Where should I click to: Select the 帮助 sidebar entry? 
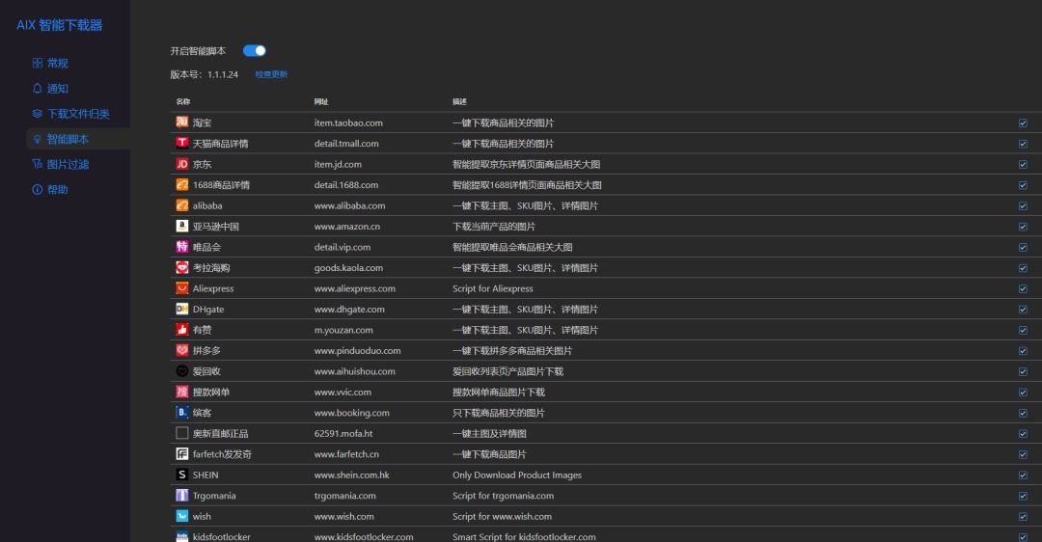[x=57, y=190]
